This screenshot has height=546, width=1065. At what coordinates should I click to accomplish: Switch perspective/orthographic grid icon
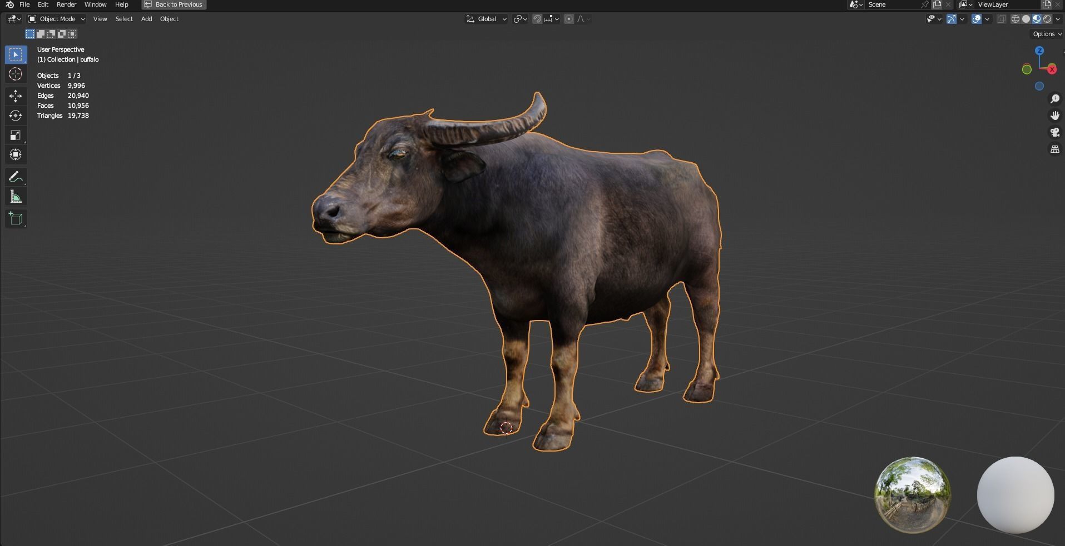pos(1055,149)
